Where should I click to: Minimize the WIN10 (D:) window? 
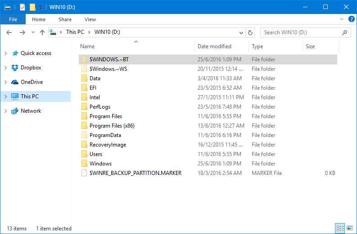tap(305, 7)
